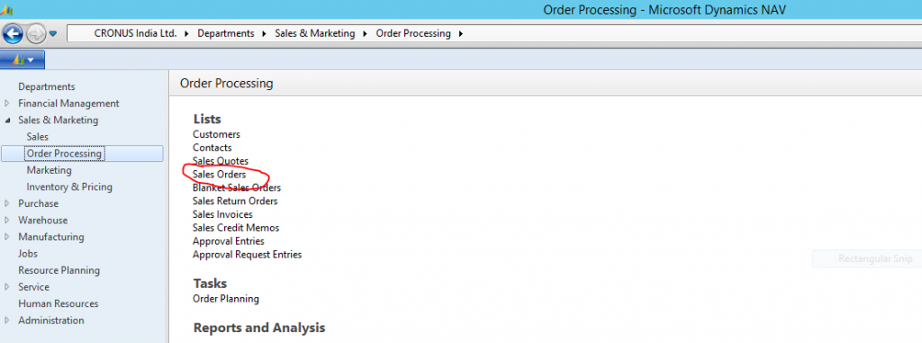Image resolution: width=922 pixels, height=343 pixels.
Task: Click Sales & Marketing in the breadcrumb
Action: click(x=315, y=33)
